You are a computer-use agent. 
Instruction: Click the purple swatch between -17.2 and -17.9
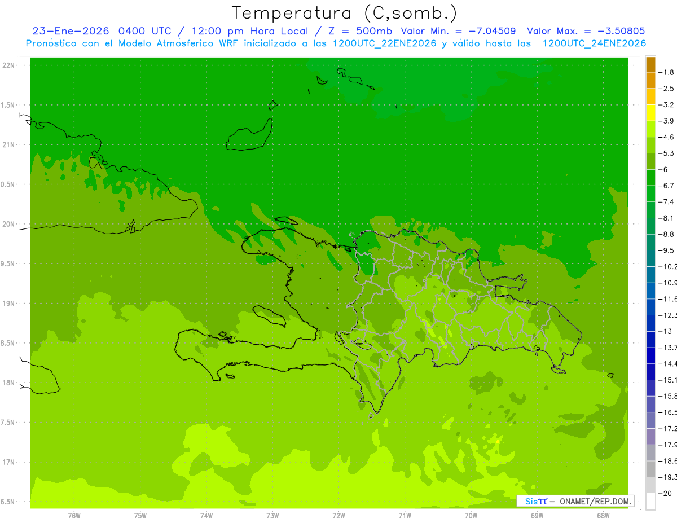coord(650,437)
